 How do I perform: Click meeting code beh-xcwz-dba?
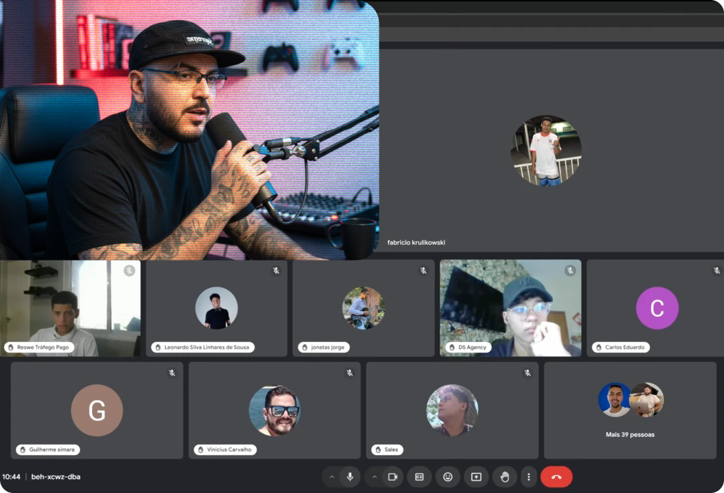56,477
